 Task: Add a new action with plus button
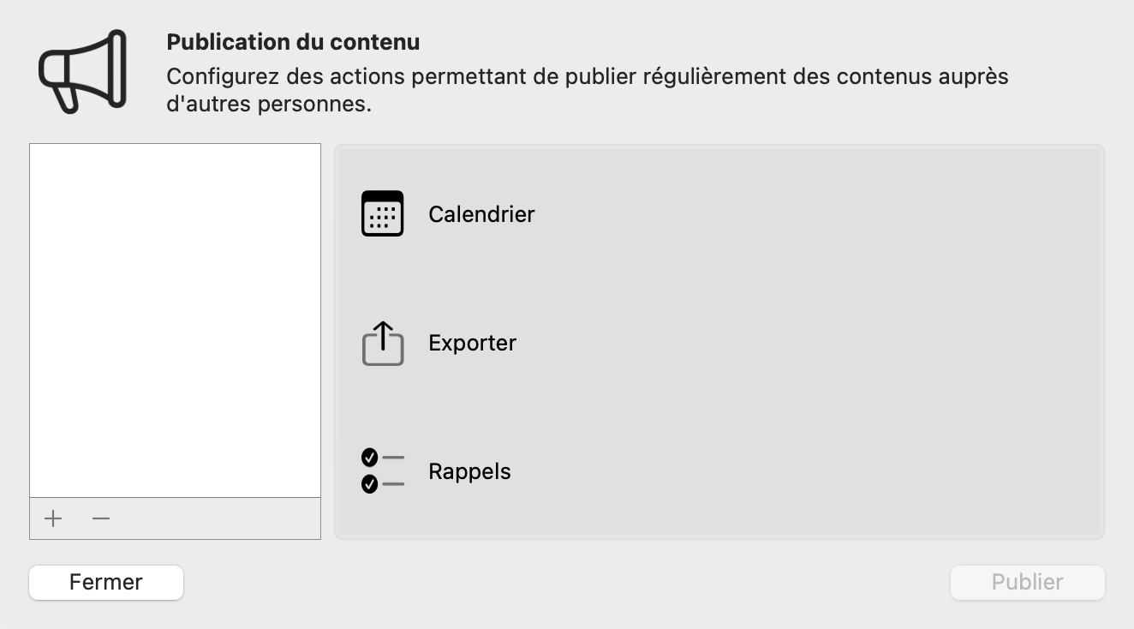coord(53,518)
